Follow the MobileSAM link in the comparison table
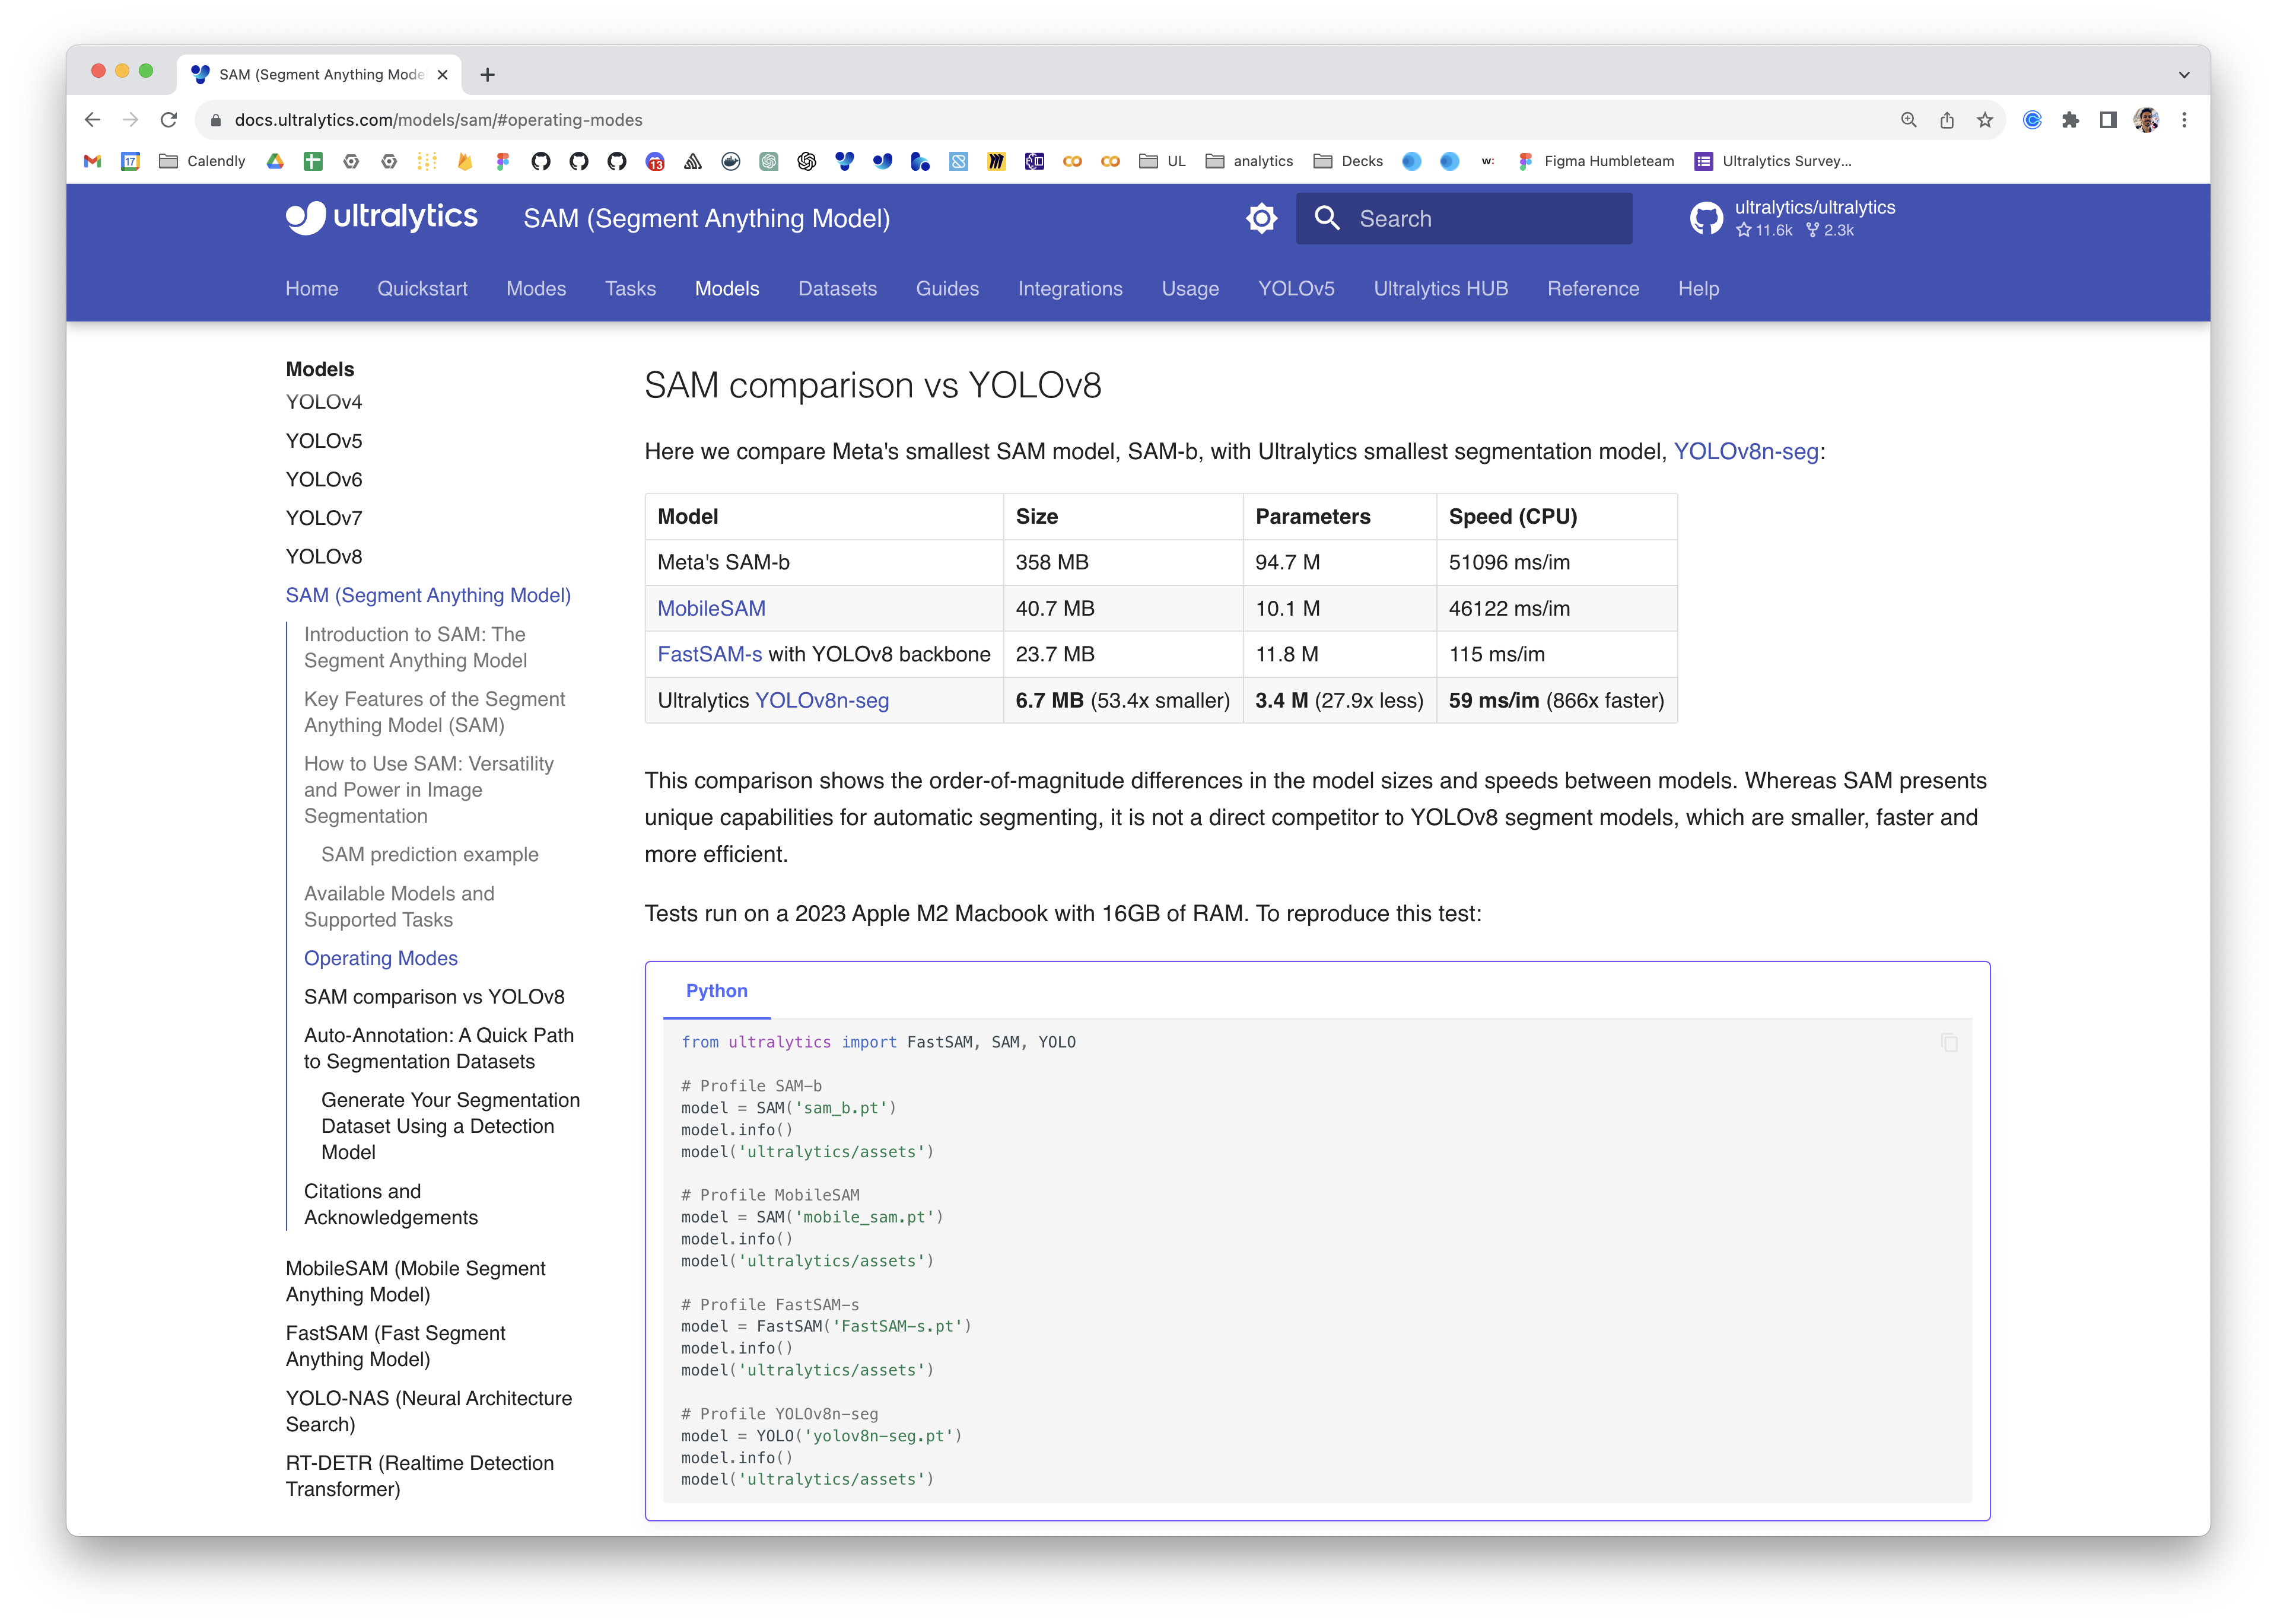2277x1624 pixels. point(711,608)
